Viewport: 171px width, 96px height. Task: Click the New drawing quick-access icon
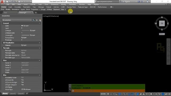[x=7, y=2]
